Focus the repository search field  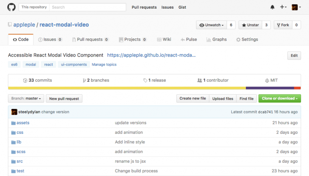click(88, 7)
